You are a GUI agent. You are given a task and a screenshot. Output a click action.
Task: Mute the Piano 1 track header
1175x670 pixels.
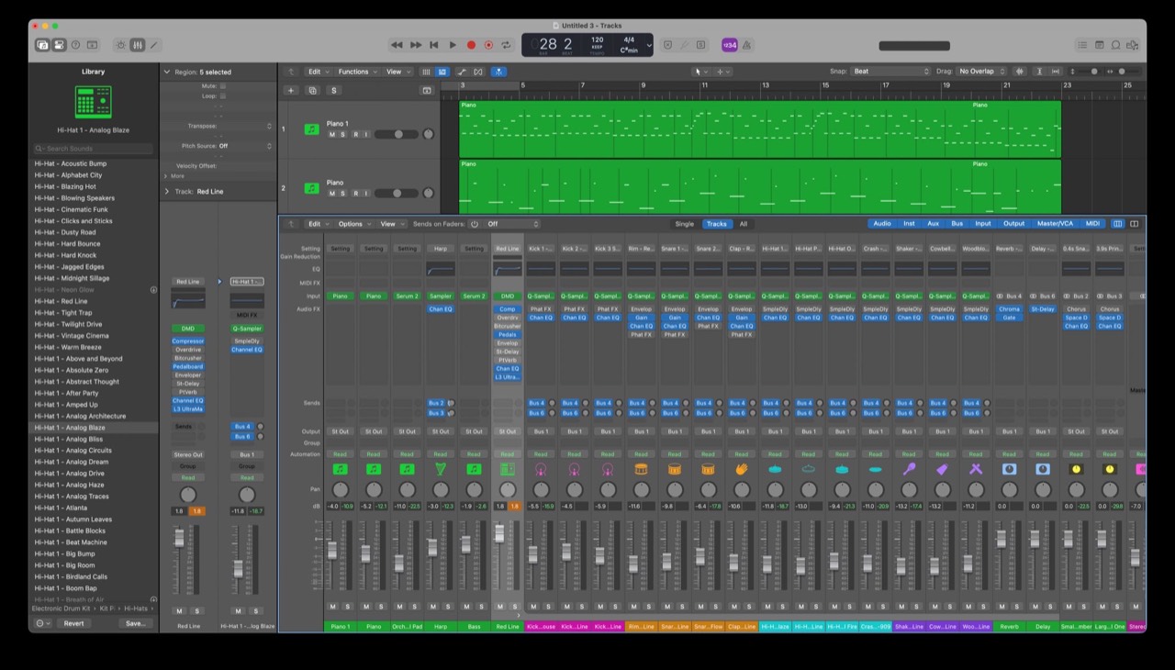(x=332, y=134)
